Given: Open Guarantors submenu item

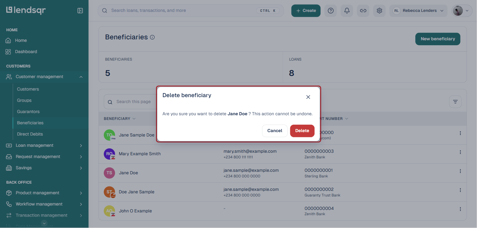Looking at the screenshot, I should [x=28, y=112].
